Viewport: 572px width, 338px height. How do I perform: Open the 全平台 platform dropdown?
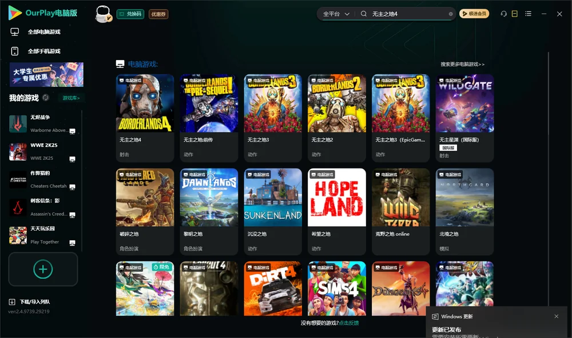(336, 14)
